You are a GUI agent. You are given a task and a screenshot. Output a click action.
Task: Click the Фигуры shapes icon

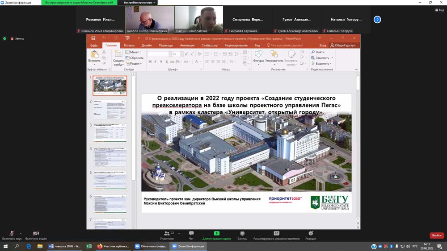coord(258,55)
